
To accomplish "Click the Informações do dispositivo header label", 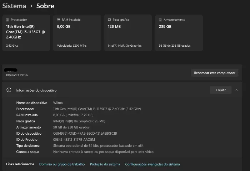I will (36, 90).
